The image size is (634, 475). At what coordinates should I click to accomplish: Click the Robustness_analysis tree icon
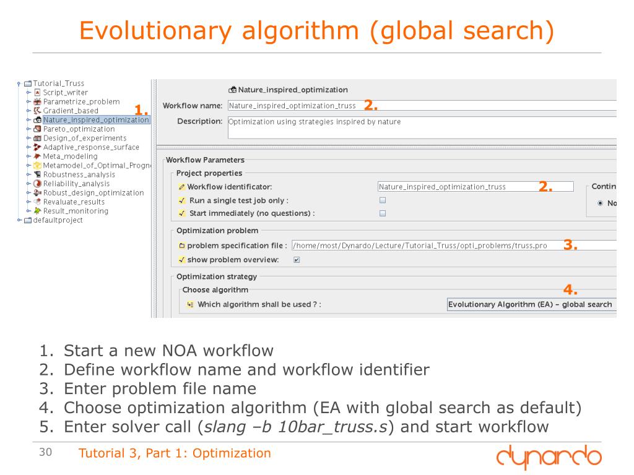click(x=37, y=174)
